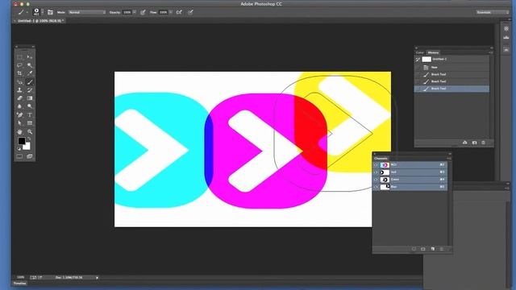Open the History panel flyout menu
The width and height of the screenshot is (516, 290).
(490, 52)
